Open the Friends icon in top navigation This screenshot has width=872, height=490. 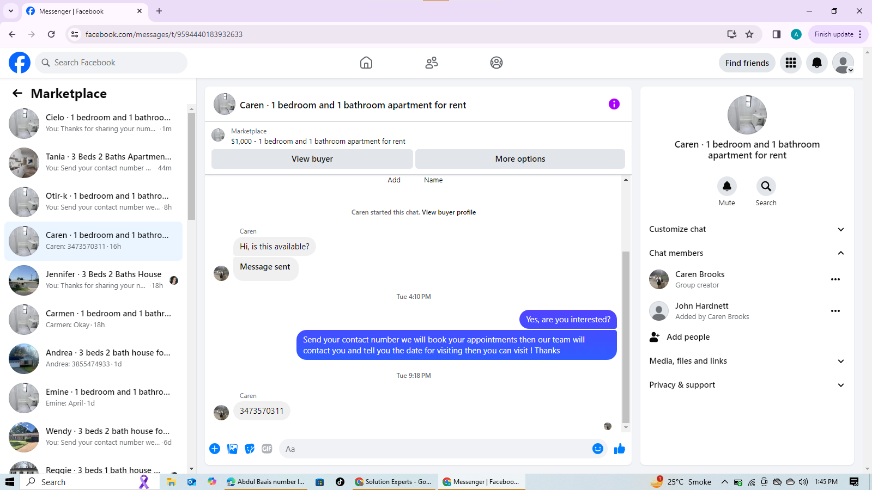[x=432, y=63]
